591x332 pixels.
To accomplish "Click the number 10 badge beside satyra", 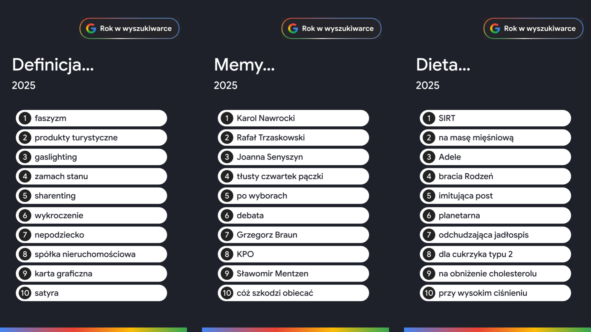I will (x=25, y=293).
